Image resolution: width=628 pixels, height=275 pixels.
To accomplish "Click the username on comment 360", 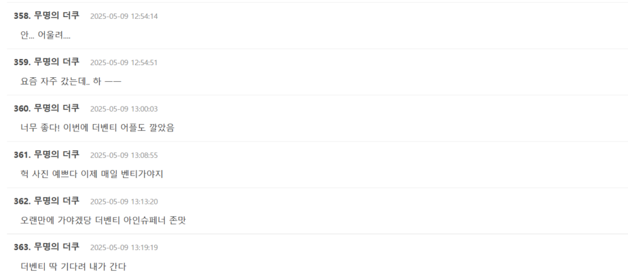I will click(x=56, y=108).
